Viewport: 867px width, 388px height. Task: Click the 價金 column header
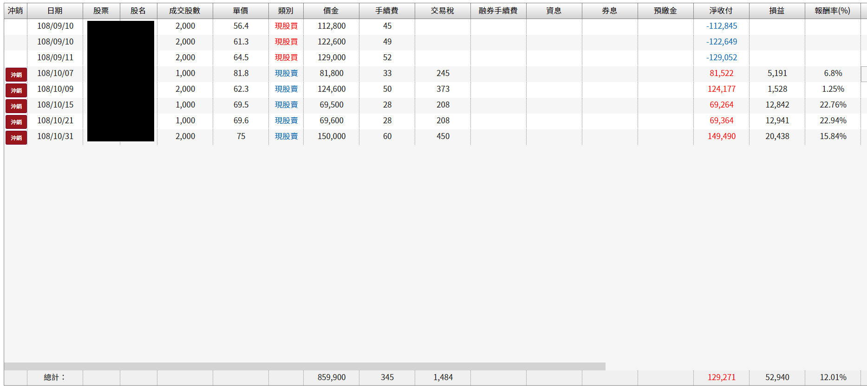coord(331,11)
